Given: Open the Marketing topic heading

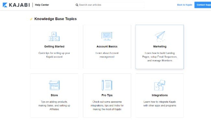Looking at the screenshot, I should pyautogui.click(x=160, y=46).
